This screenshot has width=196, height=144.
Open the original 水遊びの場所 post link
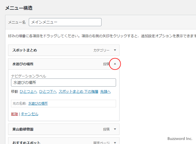pos(38,103)
